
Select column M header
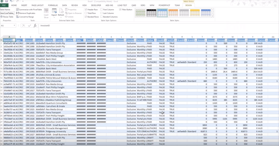tap(131, 37)
